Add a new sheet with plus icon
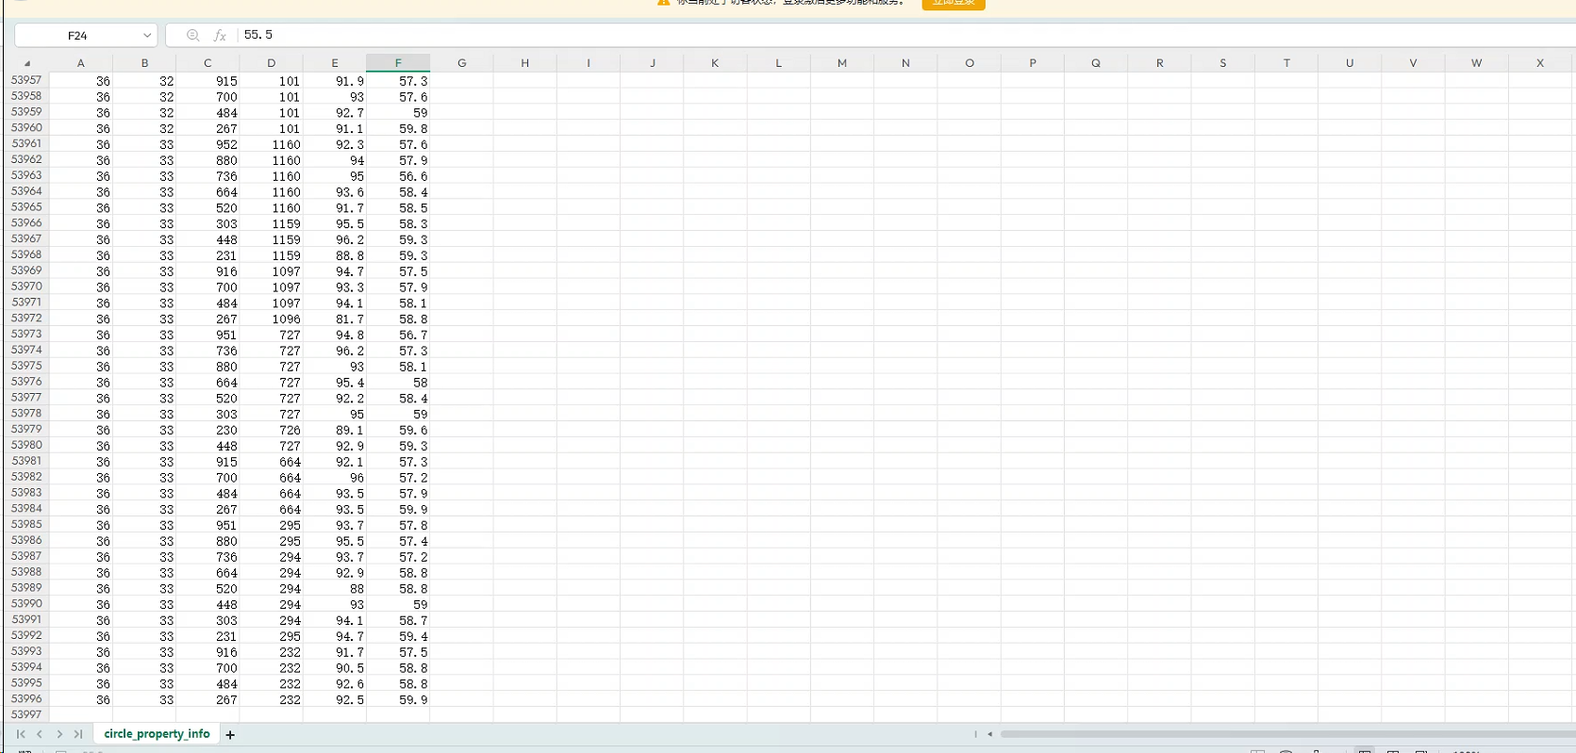The image size is (1576, 753). [230, 734]
